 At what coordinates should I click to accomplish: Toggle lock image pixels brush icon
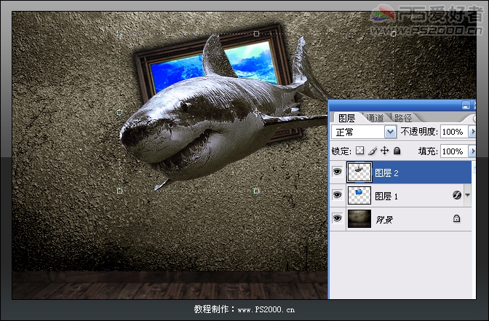(x=373, y=151)
